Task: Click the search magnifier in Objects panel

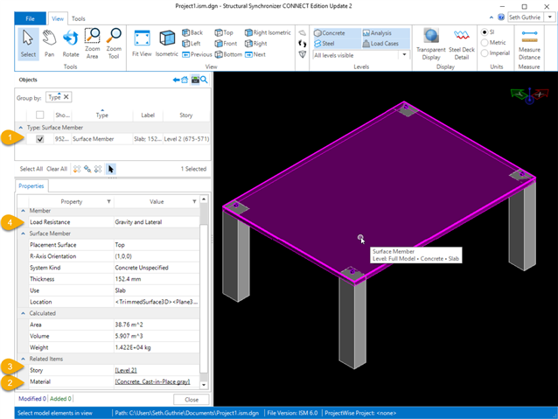Action: click(x=204, y=80)
